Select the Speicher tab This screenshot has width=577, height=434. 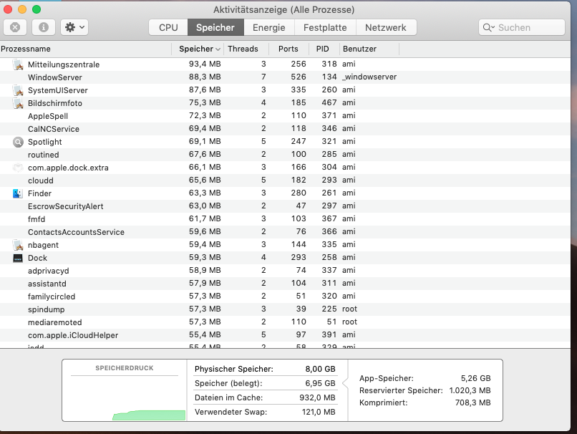pyautogui.click(x=215, y=28)
